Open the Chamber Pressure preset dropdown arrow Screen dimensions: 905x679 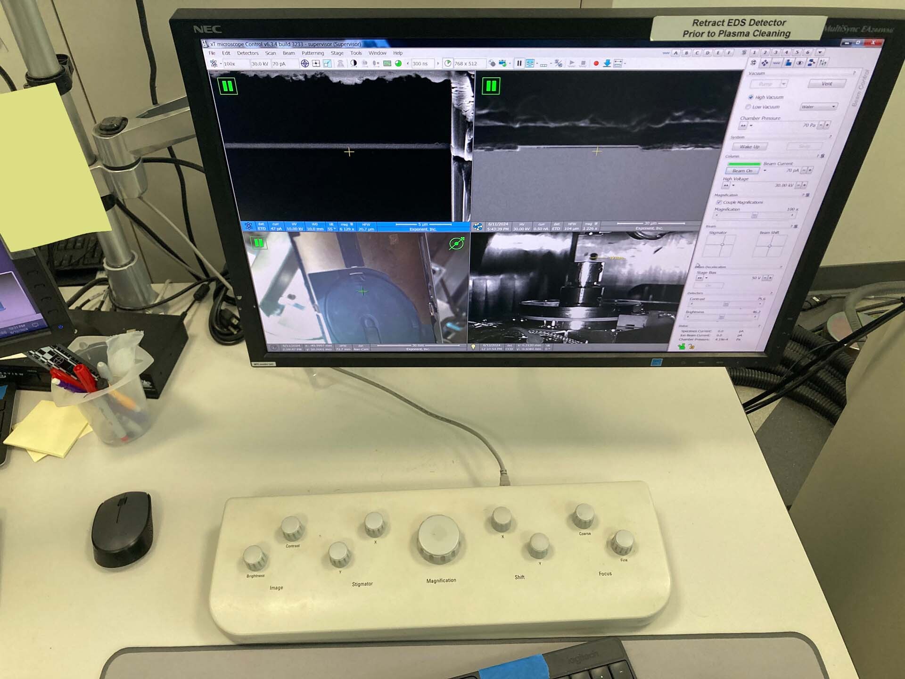coord(751,125)
